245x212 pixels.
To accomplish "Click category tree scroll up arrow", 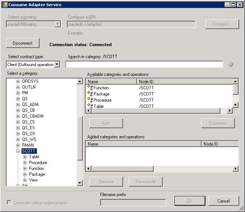I will (x=80, y=81).
